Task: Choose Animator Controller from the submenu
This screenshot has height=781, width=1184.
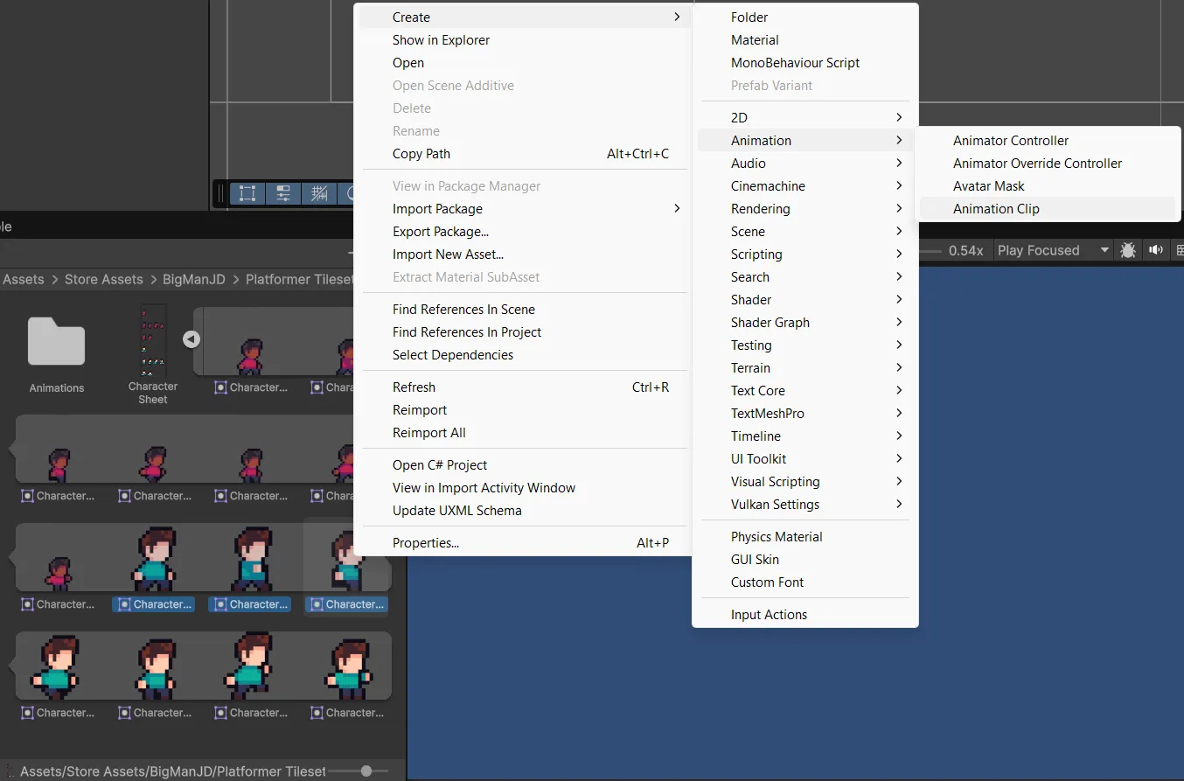Action: coord(1047,141)
